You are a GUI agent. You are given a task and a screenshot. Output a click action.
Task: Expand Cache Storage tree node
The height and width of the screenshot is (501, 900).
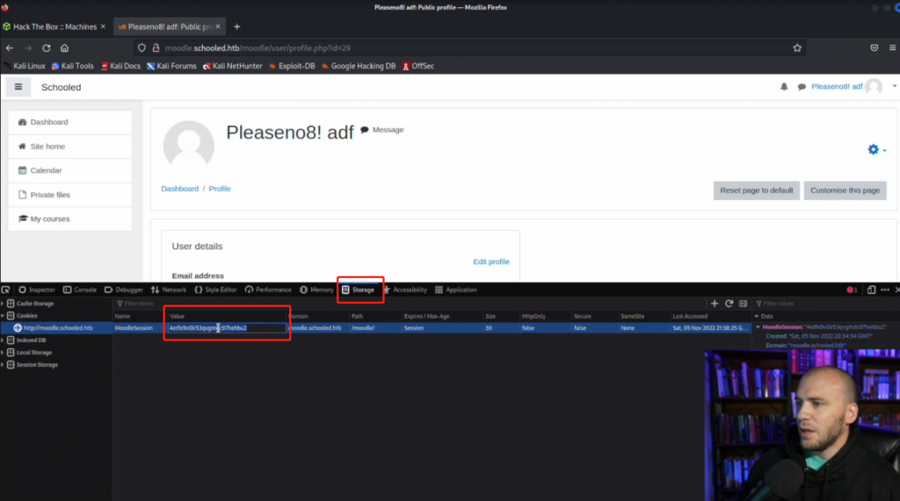(3, 304)
